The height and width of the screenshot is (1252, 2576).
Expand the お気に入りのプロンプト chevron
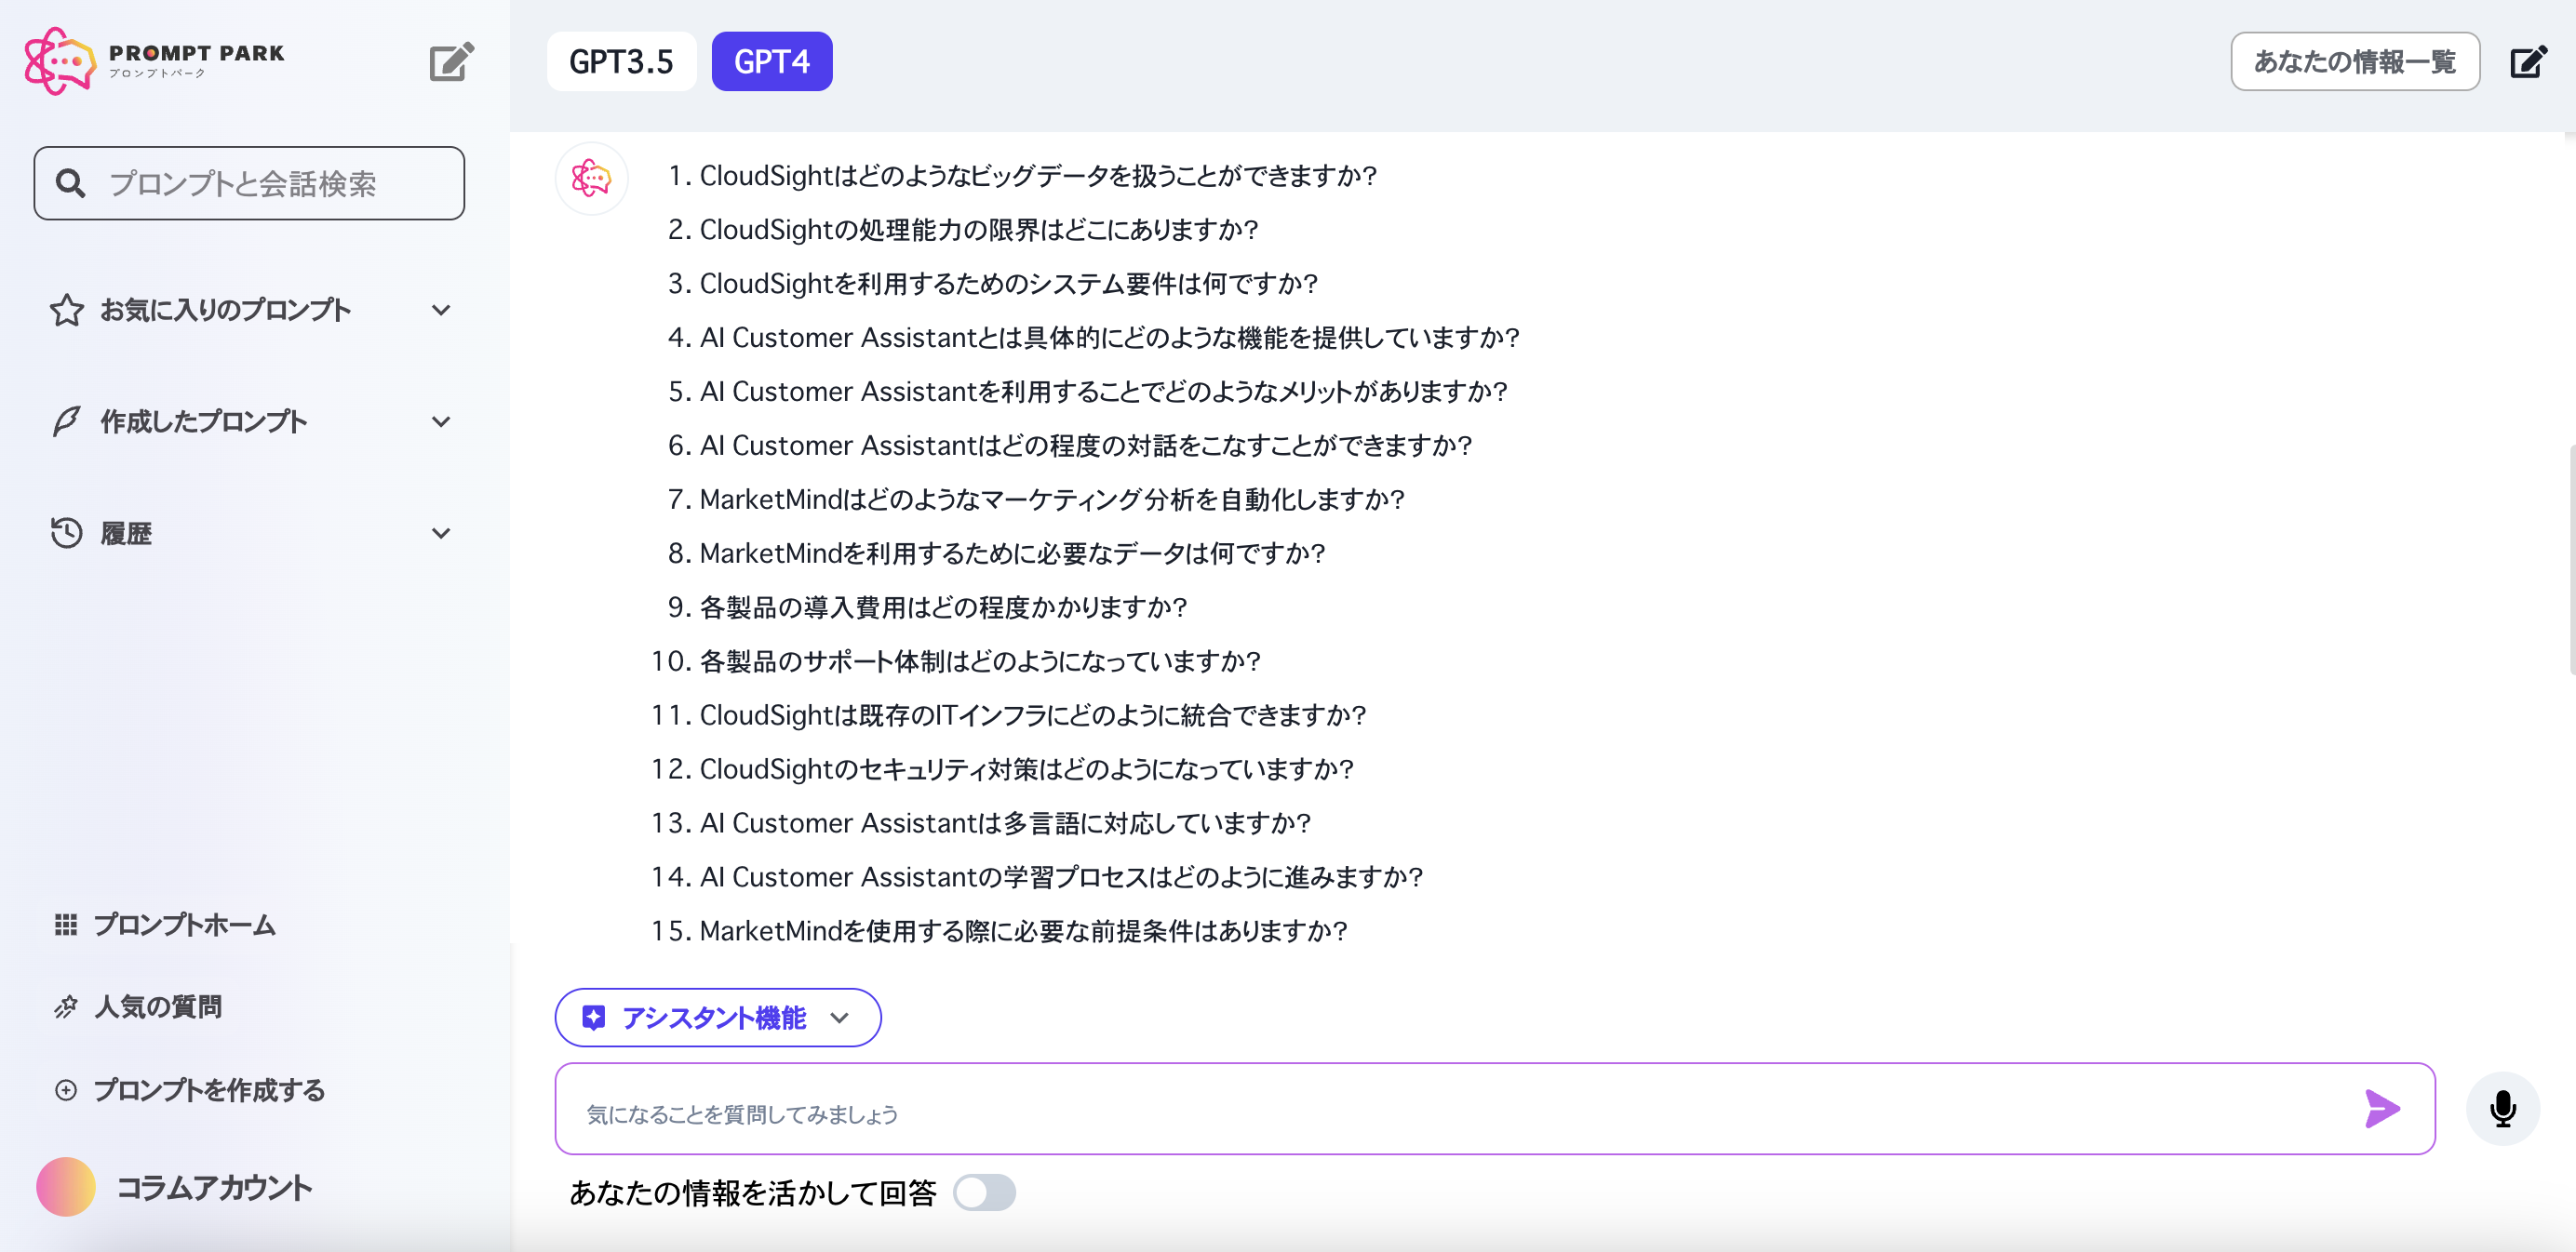(441, 310)
